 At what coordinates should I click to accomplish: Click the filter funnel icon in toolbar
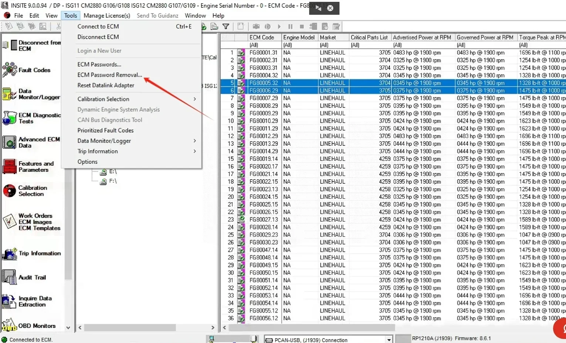[x=226, y=27]
